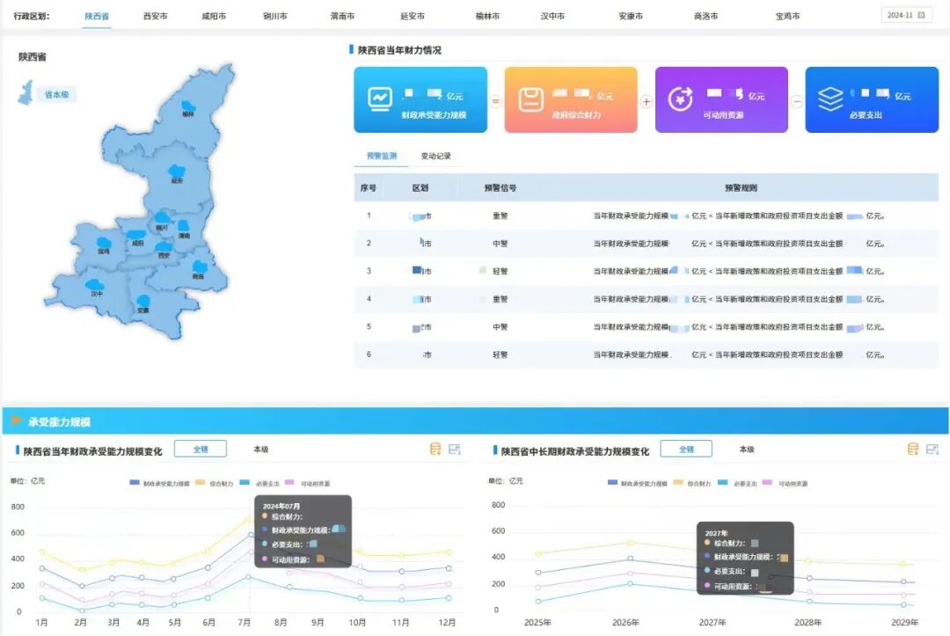Click the dark-blue 必要支出 summary card
Screen dimensions: 950x636
tap(872, 99)
